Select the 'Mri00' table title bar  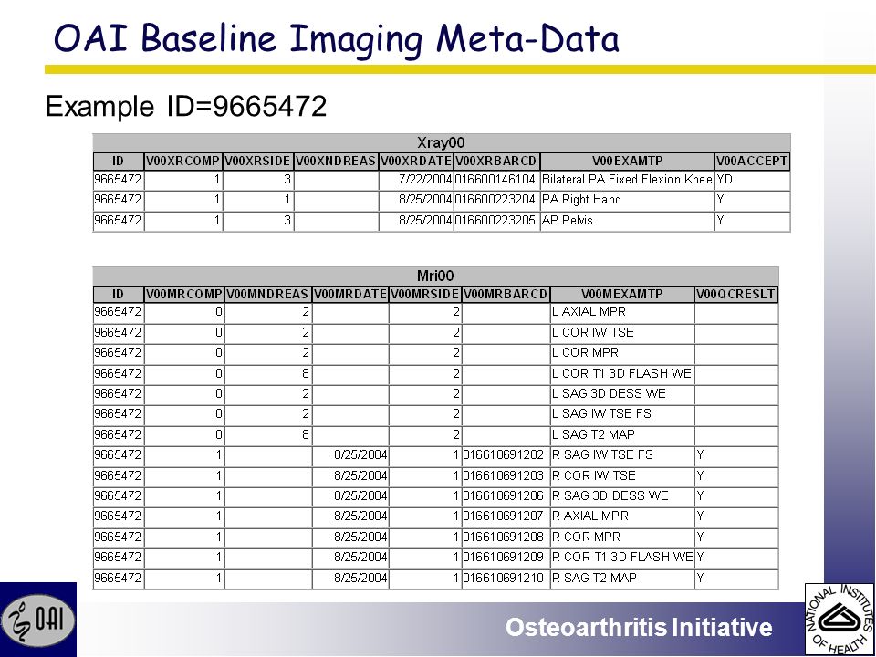pyautogui.click(x=435, y=276)
